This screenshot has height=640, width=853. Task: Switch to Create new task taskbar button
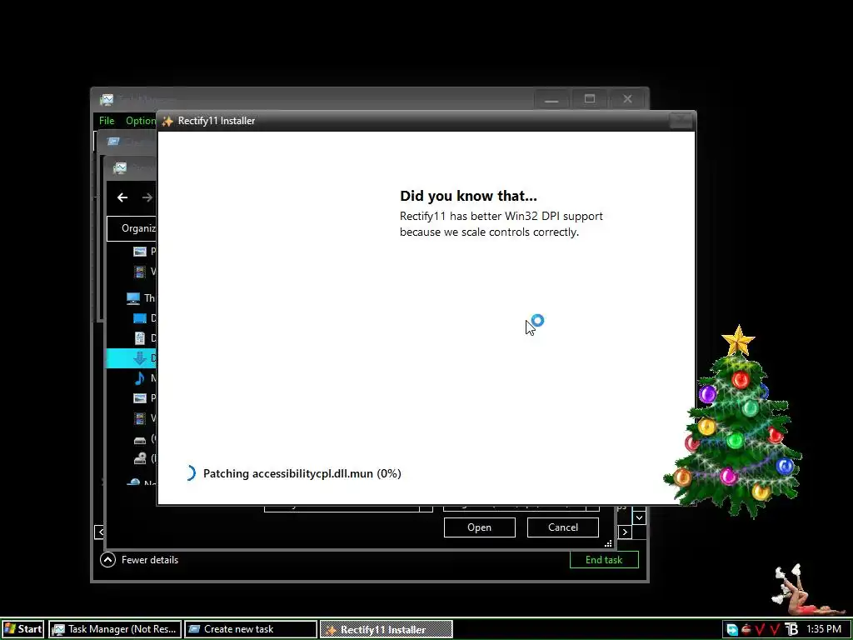[x=251, y=629]
